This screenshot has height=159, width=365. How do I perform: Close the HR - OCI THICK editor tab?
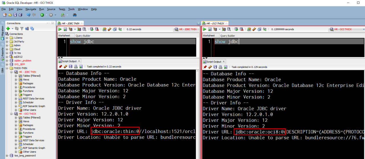click(x=227, y=23)
